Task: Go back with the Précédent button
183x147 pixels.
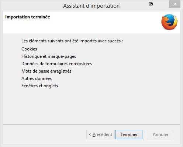Action: pos(100,134)
